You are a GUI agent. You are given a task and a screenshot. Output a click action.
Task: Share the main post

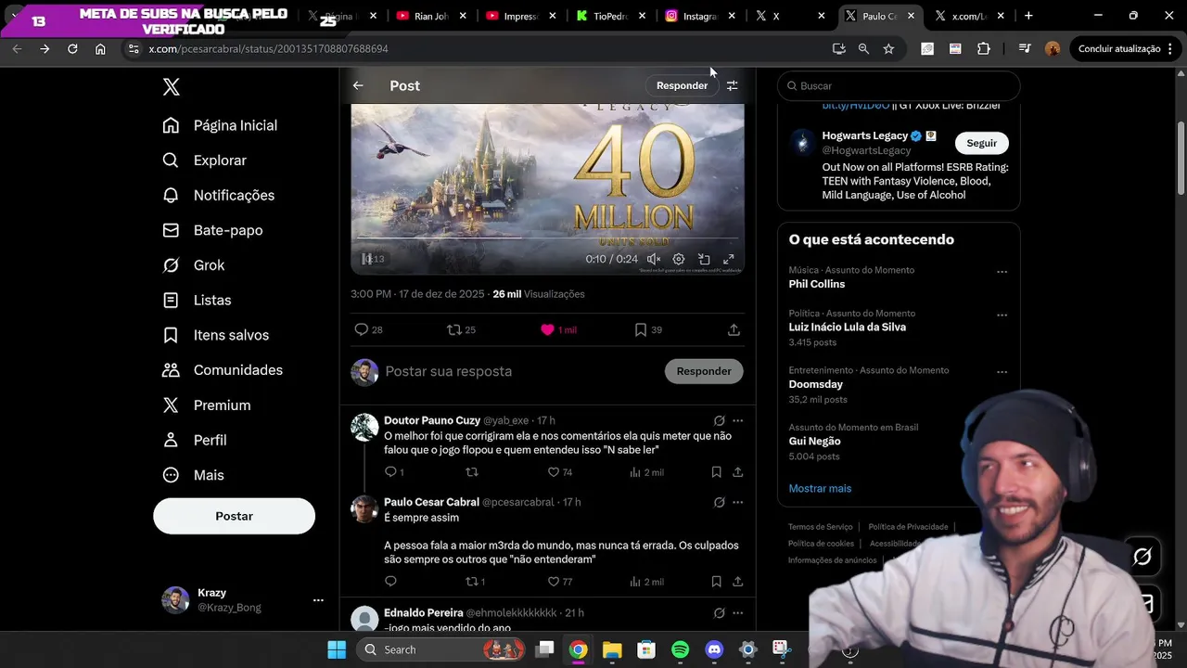click(734, 329)
